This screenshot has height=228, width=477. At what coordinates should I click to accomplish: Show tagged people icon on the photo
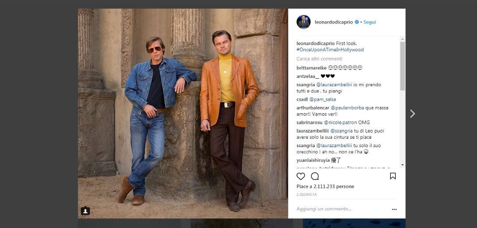(x=85, y=211)
